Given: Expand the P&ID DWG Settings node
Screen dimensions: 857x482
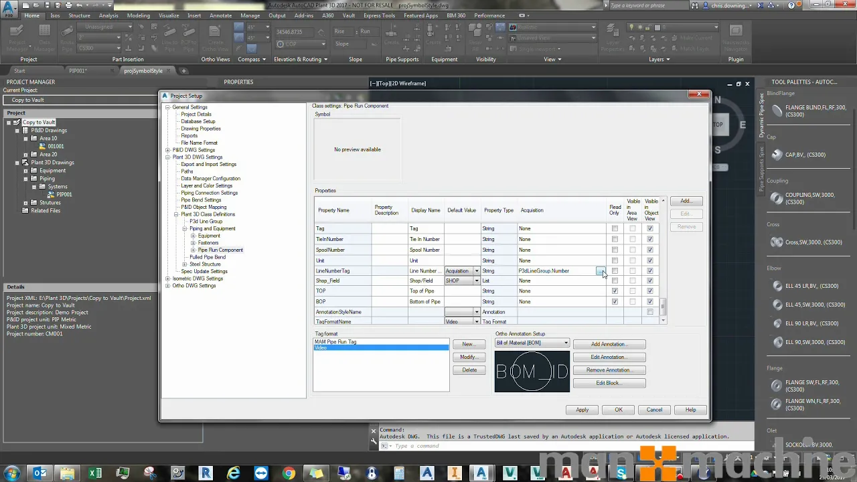Looking at the screenshot, I should click(x=168, y=150).
